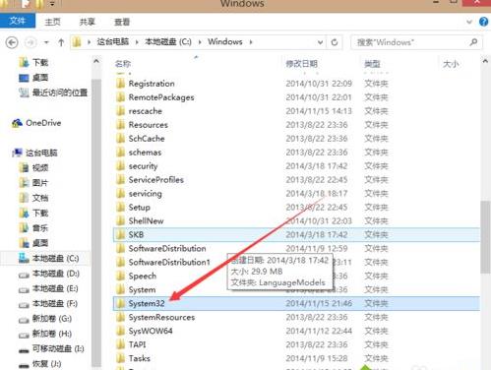Click the navigation pane scroll-up arrow
This screenshot has height=370, width=491.
point(96,61)
